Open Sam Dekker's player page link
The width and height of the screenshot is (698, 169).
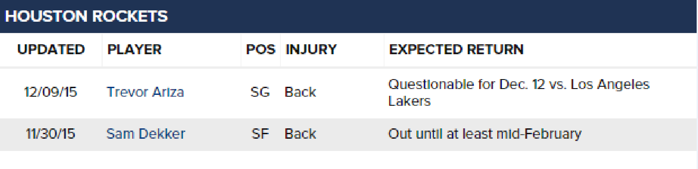145,134
